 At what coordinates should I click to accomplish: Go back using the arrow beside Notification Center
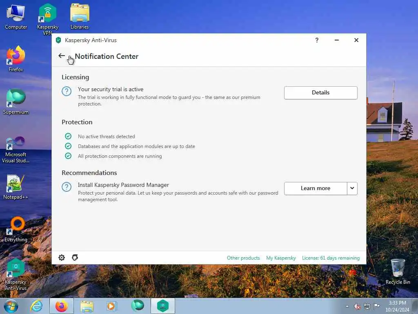tap(62, 56)
